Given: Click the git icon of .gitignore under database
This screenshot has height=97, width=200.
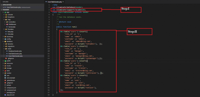Looking at the screenshot, I should [6, 59].
